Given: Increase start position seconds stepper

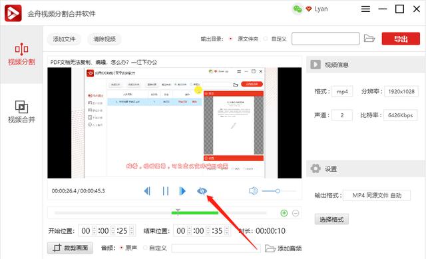Looking at the screenshot, I should pos(132,228).
